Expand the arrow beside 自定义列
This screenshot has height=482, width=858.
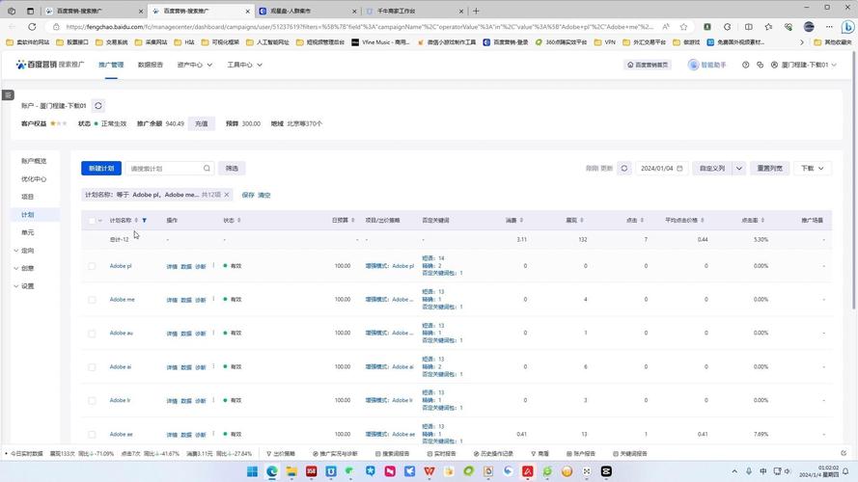point(738,169)
